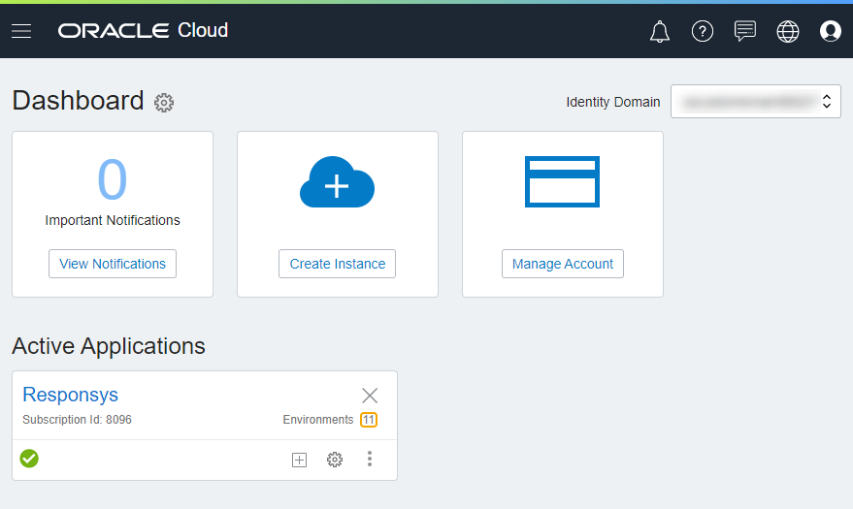Click the Subscription Id: 8096 text

coord(77,420)
